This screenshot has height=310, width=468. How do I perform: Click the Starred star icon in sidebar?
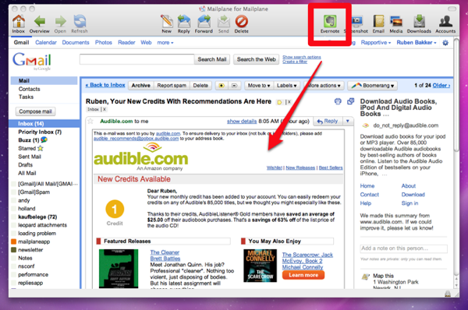(x=41, y=148)
